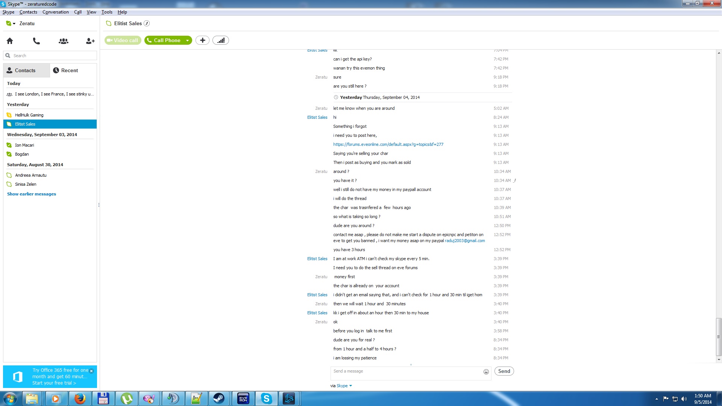
Task: Click the edited pencil icon beside 10:34 AM
Action: 514,180
